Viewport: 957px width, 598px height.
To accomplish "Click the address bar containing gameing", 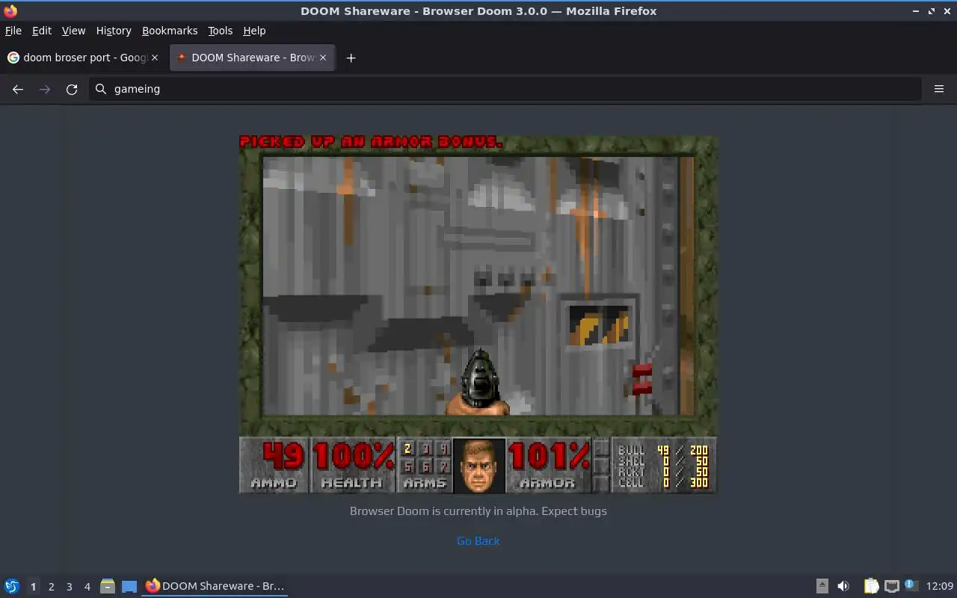I will tap(505, 89).
